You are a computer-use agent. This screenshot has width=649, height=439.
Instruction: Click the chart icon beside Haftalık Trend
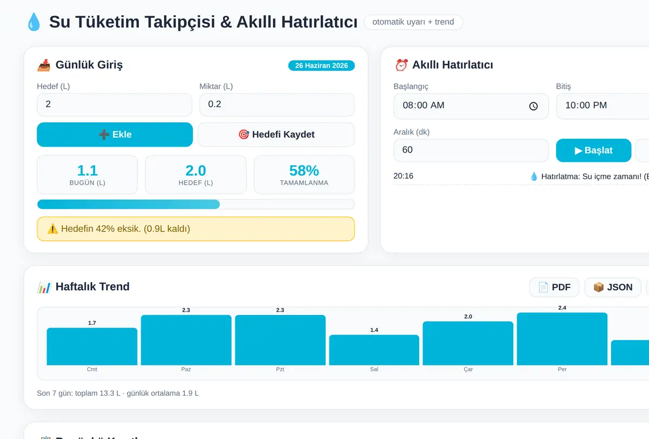pos(44,287)
